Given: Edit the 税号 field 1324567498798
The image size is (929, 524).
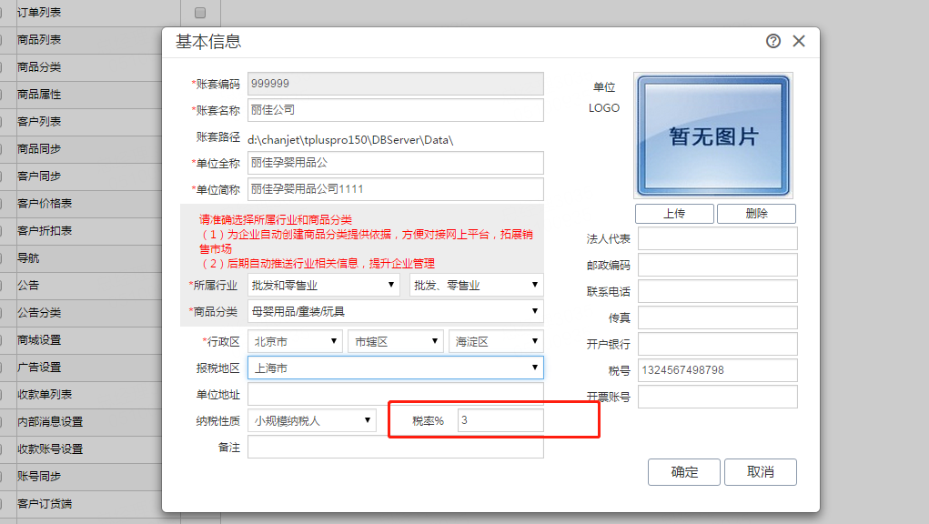Looking at the screenshot, I should point(718,370).
